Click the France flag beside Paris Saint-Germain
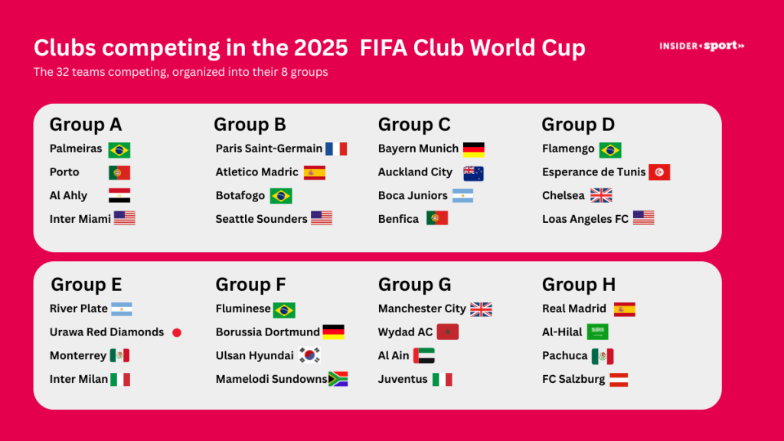784x441 pixels. pyautogui.click(x=336, y=149)
